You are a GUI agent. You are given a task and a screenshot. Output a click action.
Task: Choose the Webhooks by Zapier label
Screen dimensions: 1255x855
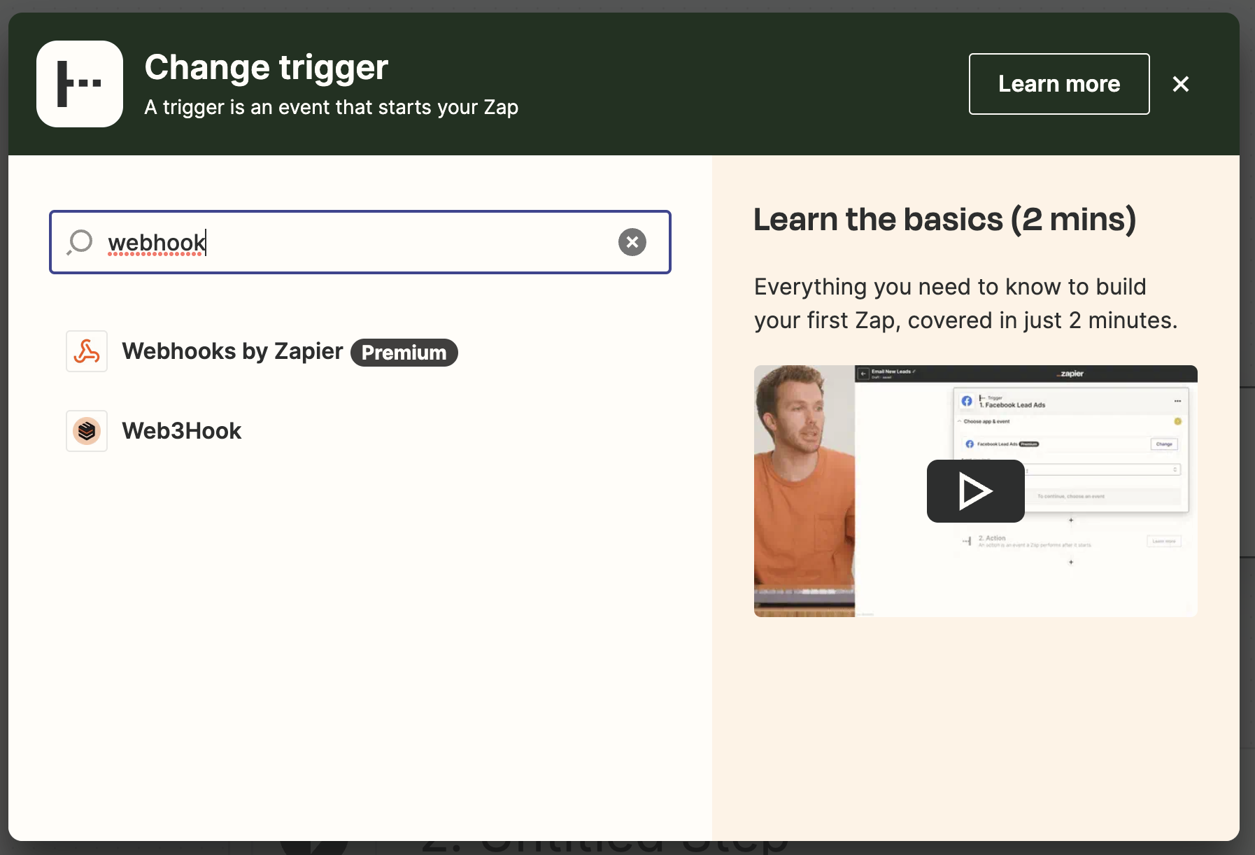tap(232, 351)
